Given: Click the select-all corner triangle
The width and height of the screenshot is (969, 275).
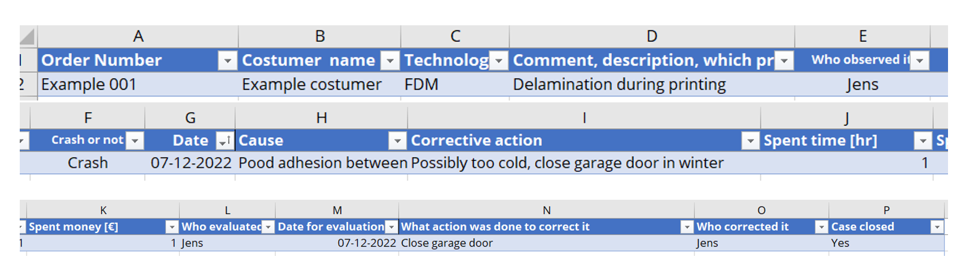Looking at the screenshot, I should click(28, 36).
